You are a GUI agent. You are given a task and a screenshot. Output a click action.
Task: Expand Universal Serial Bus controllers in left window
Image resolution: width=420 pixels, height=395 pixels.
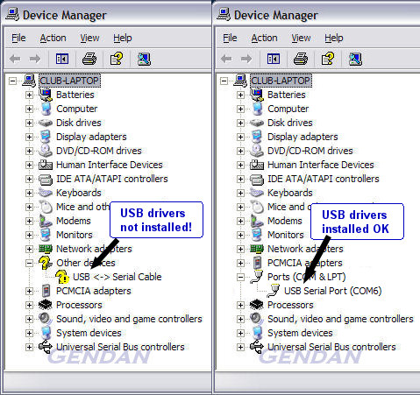pos(29,347)
